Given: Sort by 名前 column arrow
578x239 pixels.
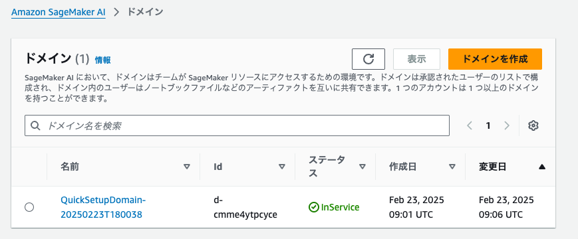Looking at the screenshot, I should (x=187, y=167).
